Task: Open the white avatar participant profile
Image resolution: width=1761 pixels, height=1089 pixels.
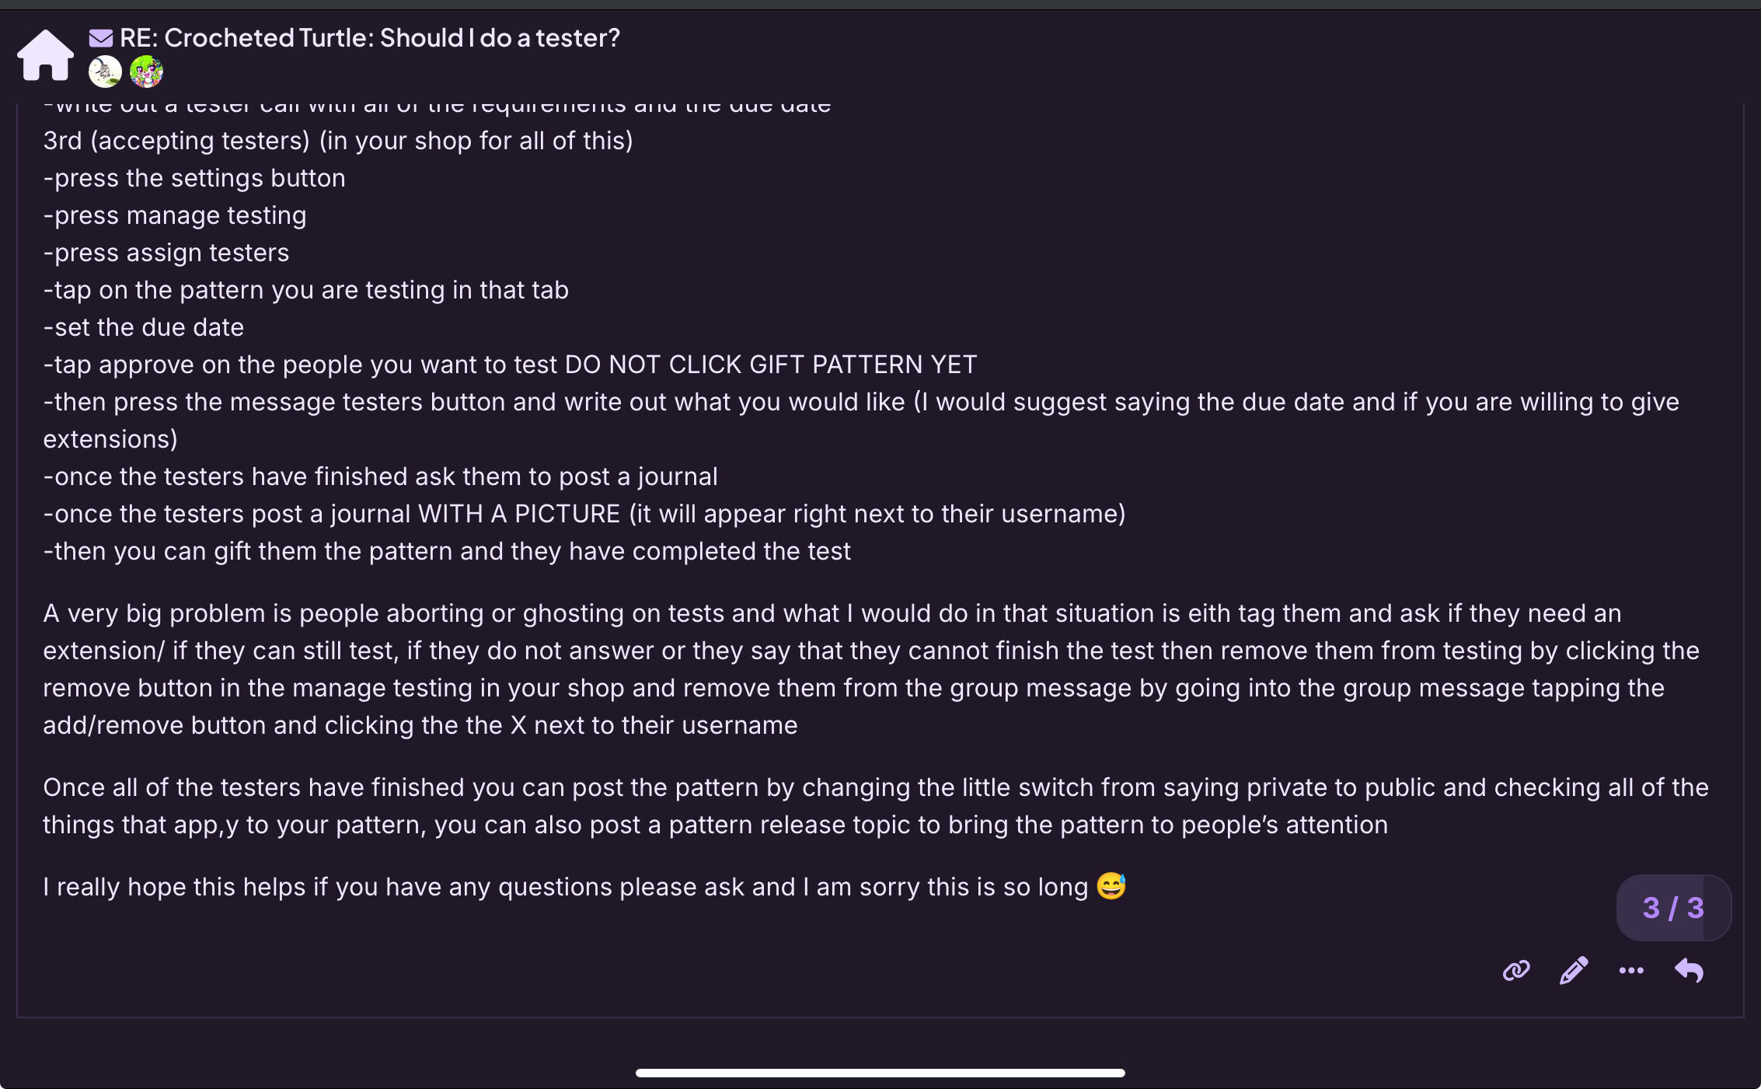Action: (x=105, y=72)
